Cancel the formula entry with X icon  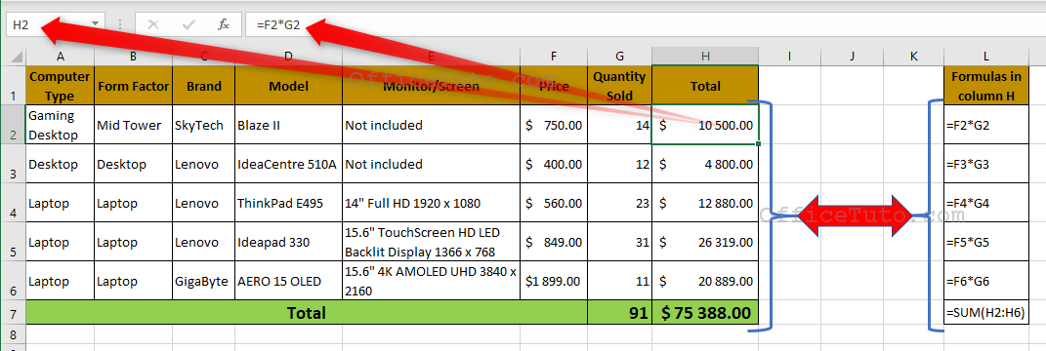pos(153,24)
